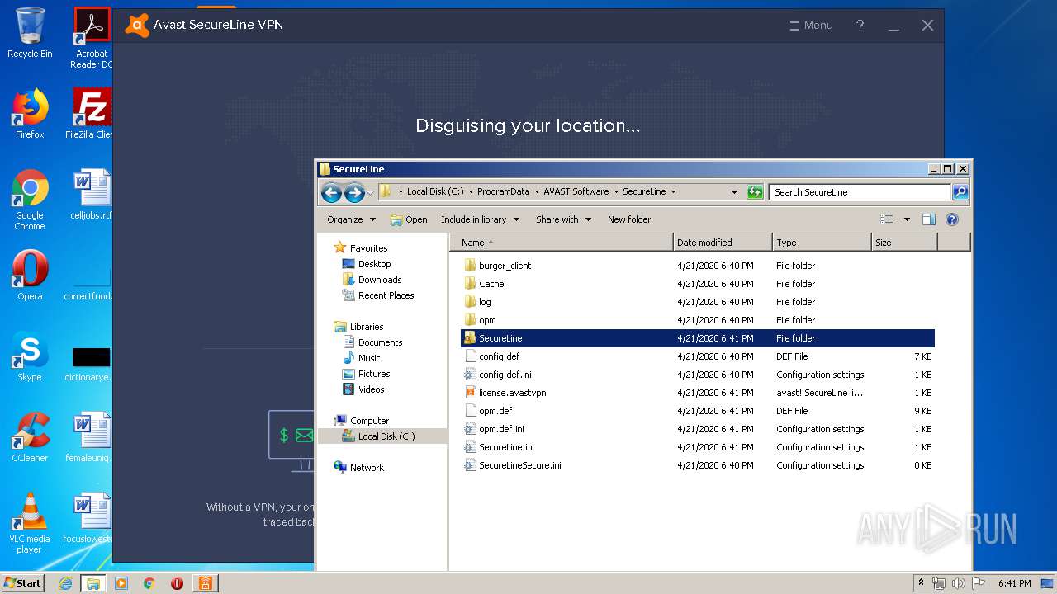
Task: Click Open in the Explorer toolbar
Action: point(409,219)
